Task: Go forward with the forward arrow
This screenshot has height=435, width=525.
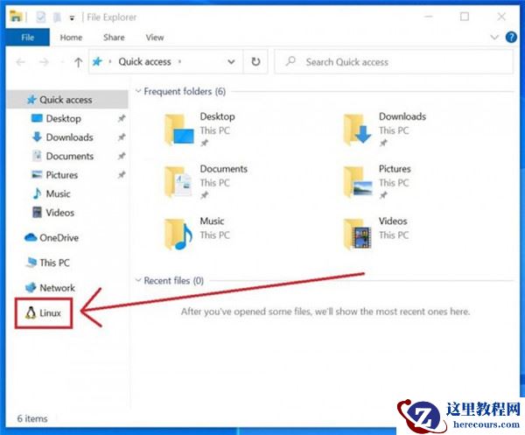Action: click(44, 62)
